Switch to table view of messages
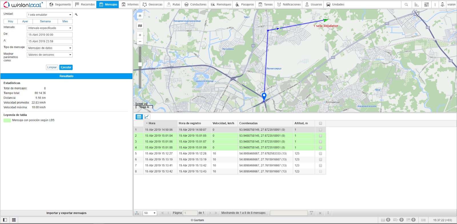 pyautogui.click(x=139, y=117)
